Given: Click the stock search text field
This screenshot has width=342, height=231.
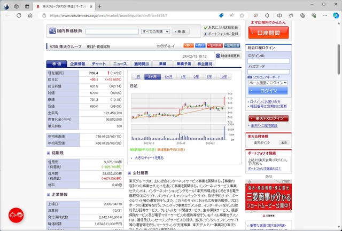Looking at the screenshot, I should point(112,31).
